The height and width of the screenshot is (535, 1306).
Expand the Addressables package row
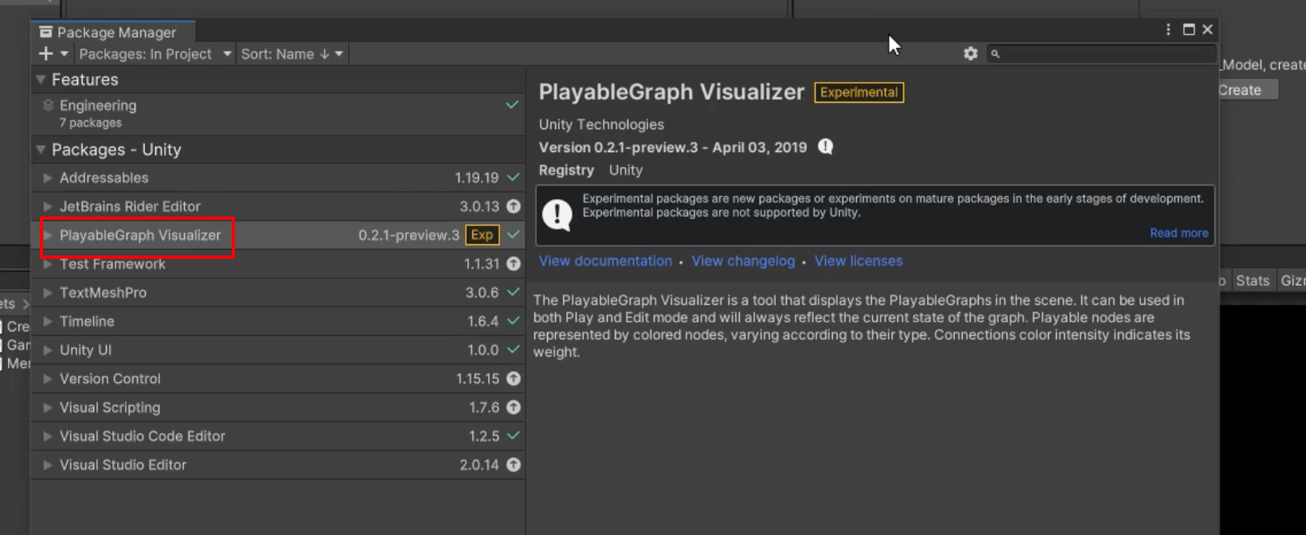click(48, 178)
